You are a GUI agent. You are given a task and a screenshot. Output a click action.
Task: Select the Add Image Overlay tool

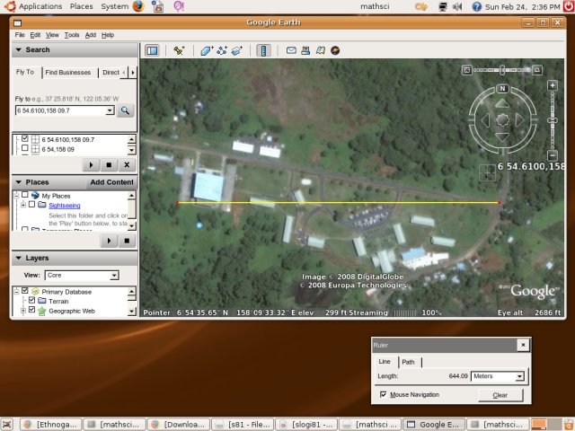coord(237,50)
